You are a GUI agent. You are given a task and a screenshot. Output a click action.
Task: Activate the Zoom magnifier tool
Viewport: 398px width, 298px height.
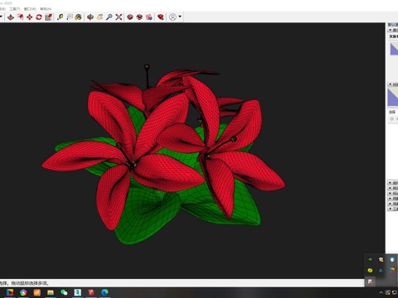pos(109,17)
